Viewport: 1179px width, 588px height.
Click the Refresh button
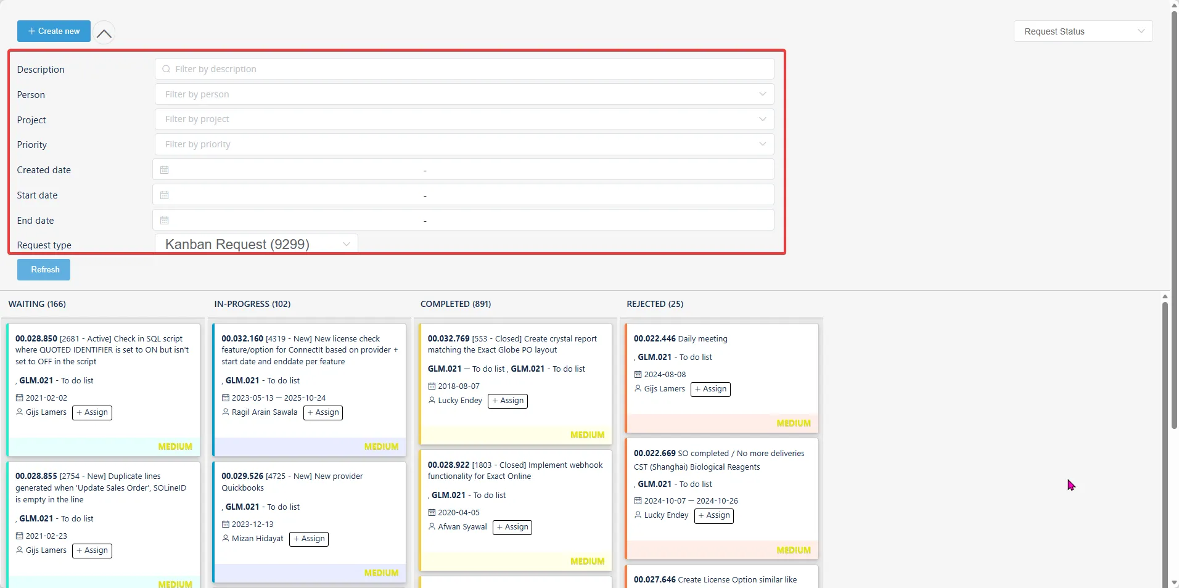click(x=43, y=269)
